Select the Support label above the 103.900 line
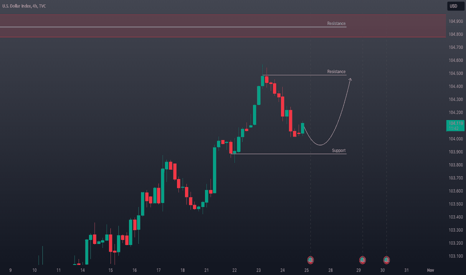This screenshot has width=466, height=275. (x=339, y=150)
